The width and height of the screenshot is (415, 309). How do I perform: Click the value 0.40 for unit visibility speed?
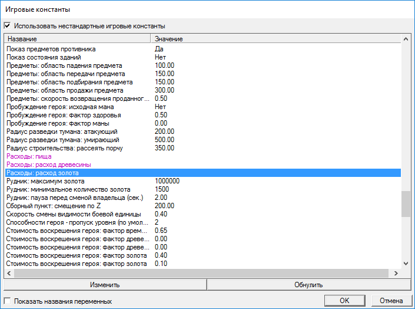coord(161,214)
